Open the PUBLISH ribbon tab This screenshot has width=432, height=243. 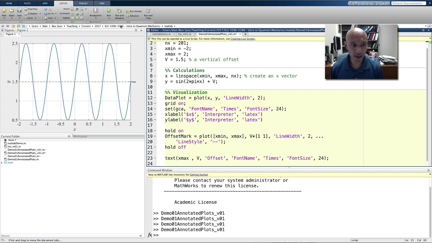pyautogui.click(x=83, y=3)
